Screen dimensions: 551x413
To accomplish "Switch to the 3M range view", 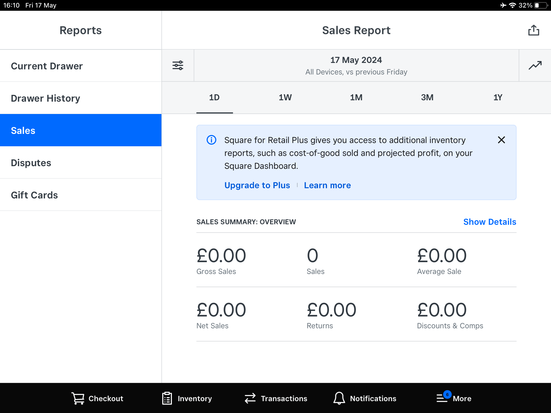I will tap(427, 97).
